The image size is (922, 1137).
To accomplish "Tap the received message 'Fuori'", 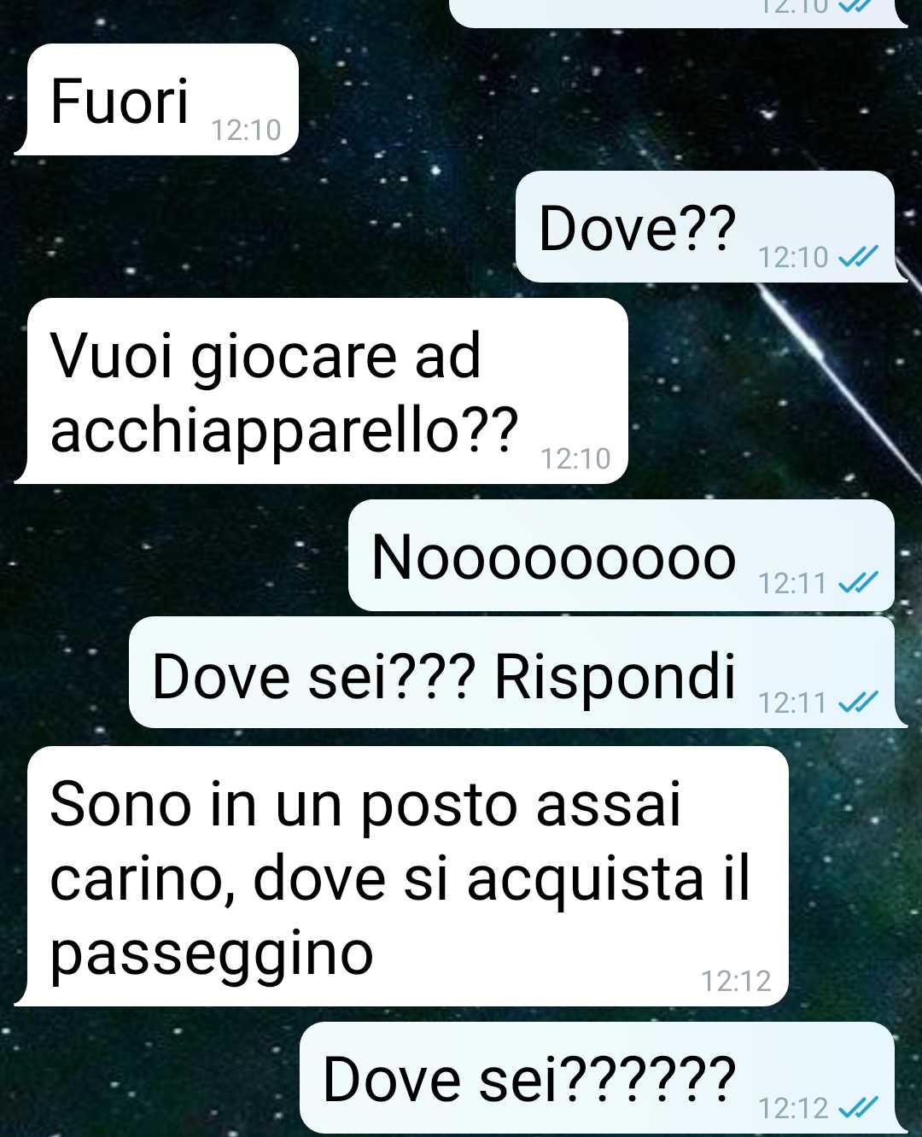I will [162, 100].
